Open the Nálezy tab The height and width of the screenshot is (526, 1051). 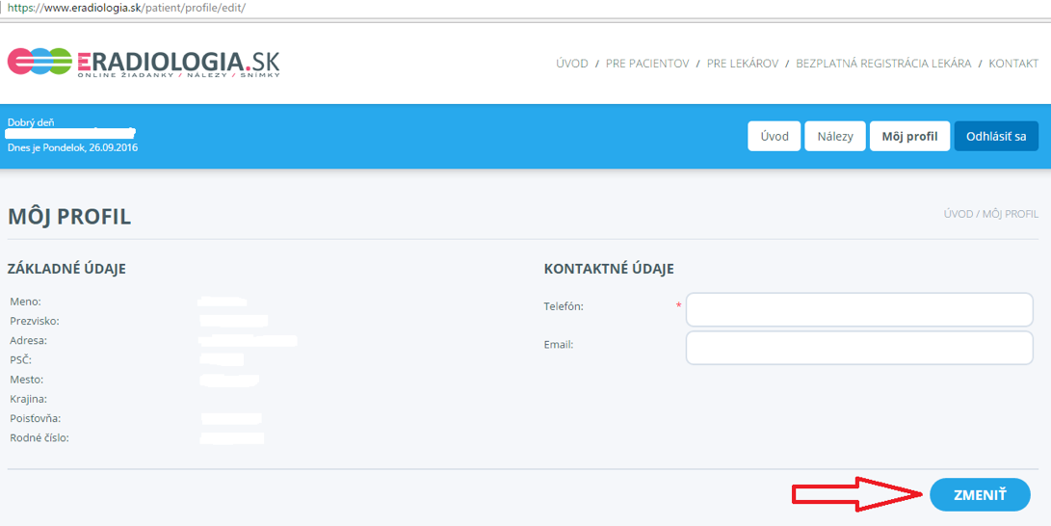click(834, 136)
